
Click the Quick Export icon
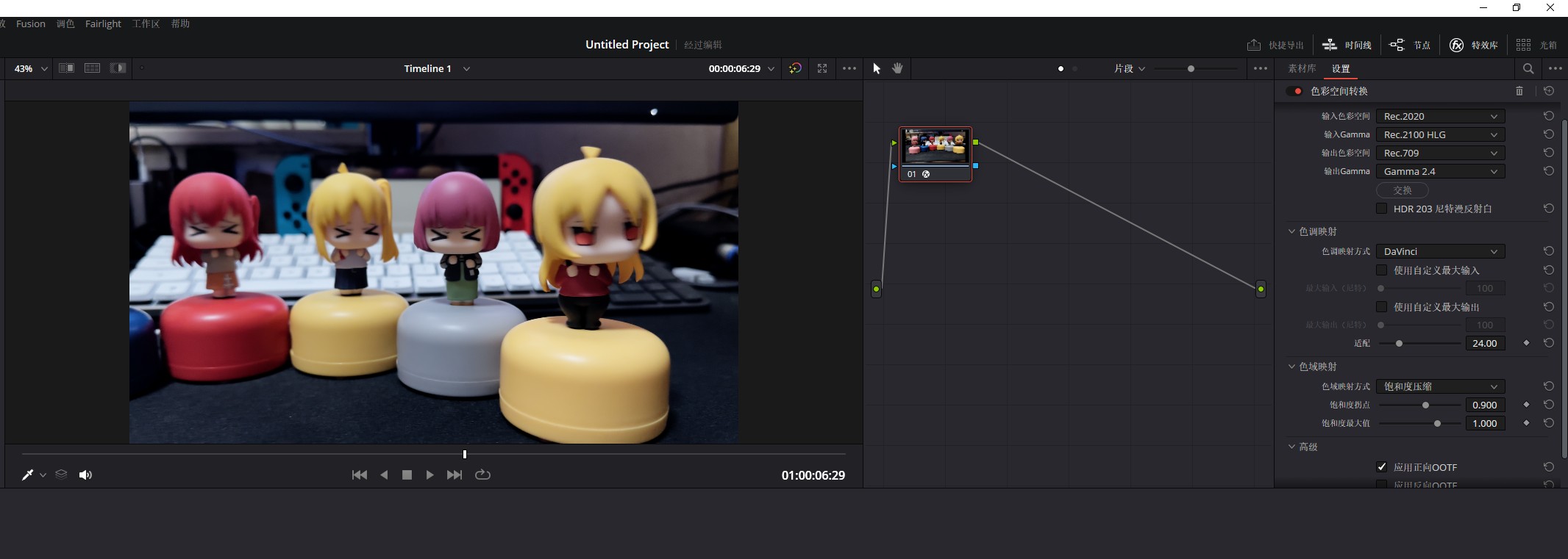[x=1253, y=45]
